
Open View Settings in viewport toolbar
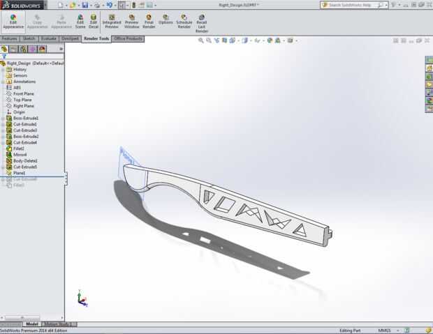[291, 40]
